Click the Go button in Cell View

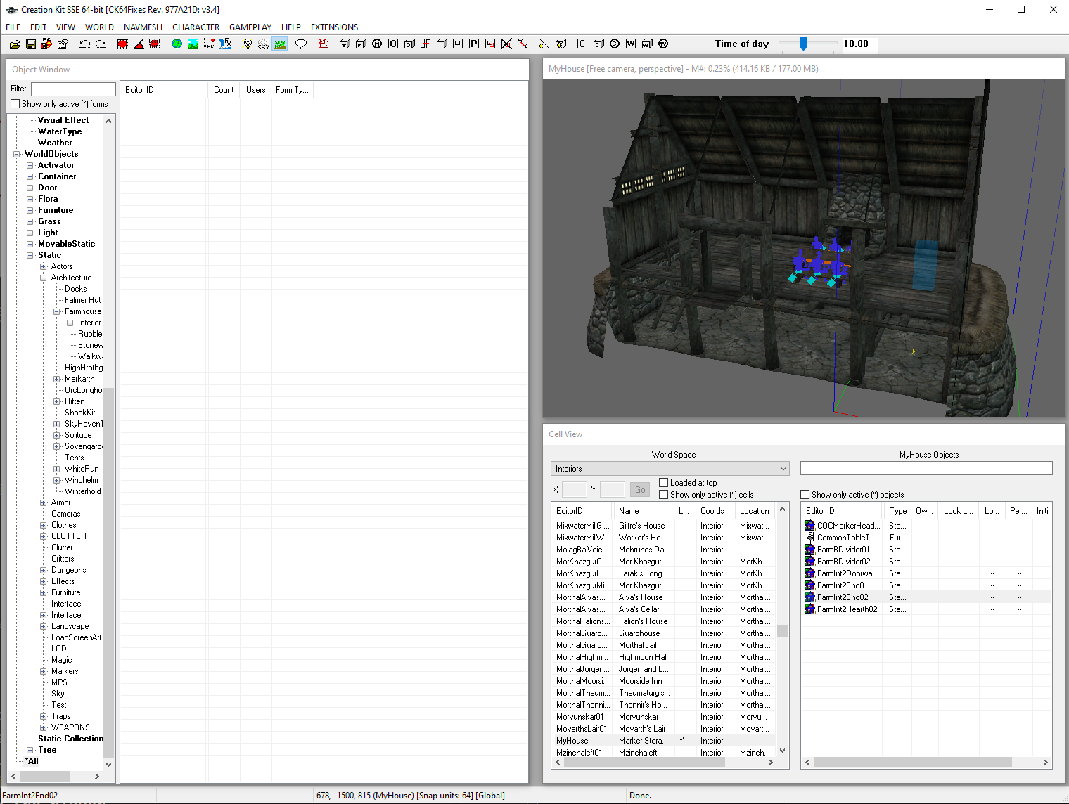tap(639, 490)
